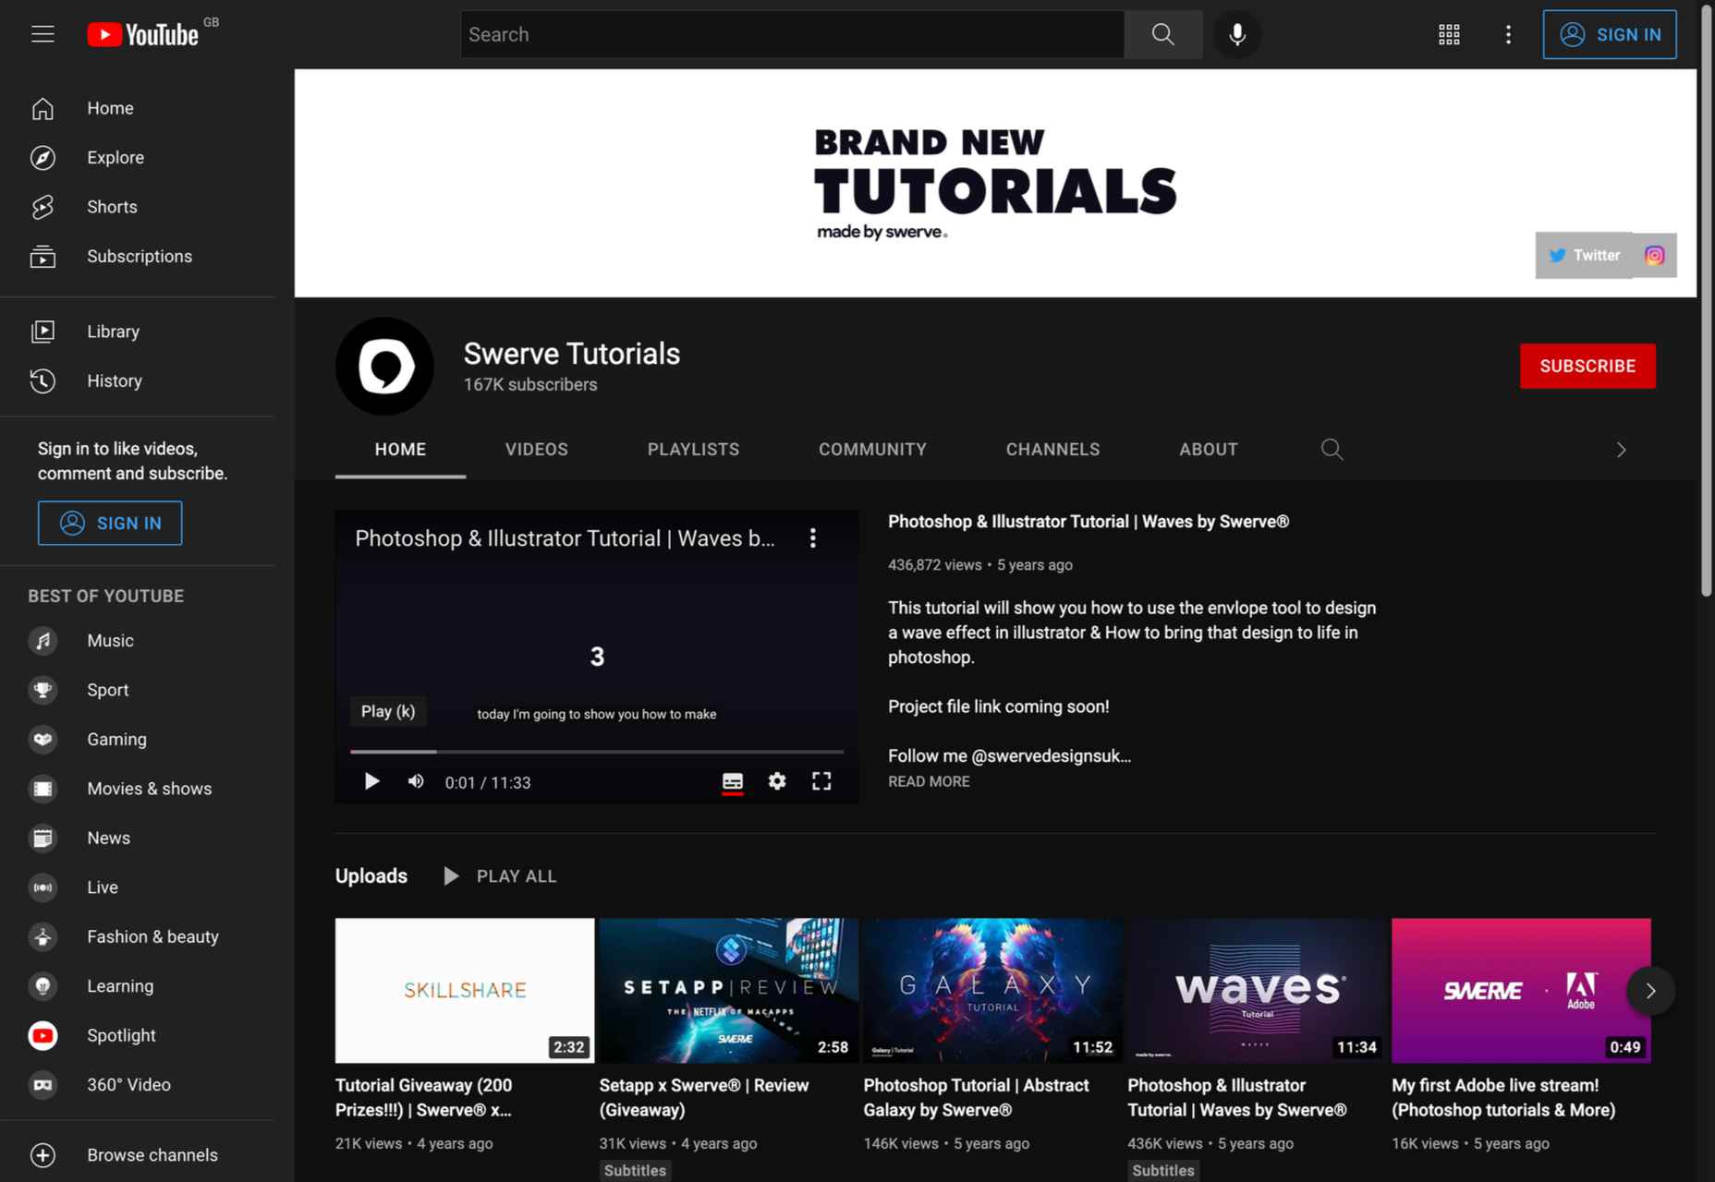This screenshot has width=1715, height=1182.
Task: Open Music category
Action: 138,641
